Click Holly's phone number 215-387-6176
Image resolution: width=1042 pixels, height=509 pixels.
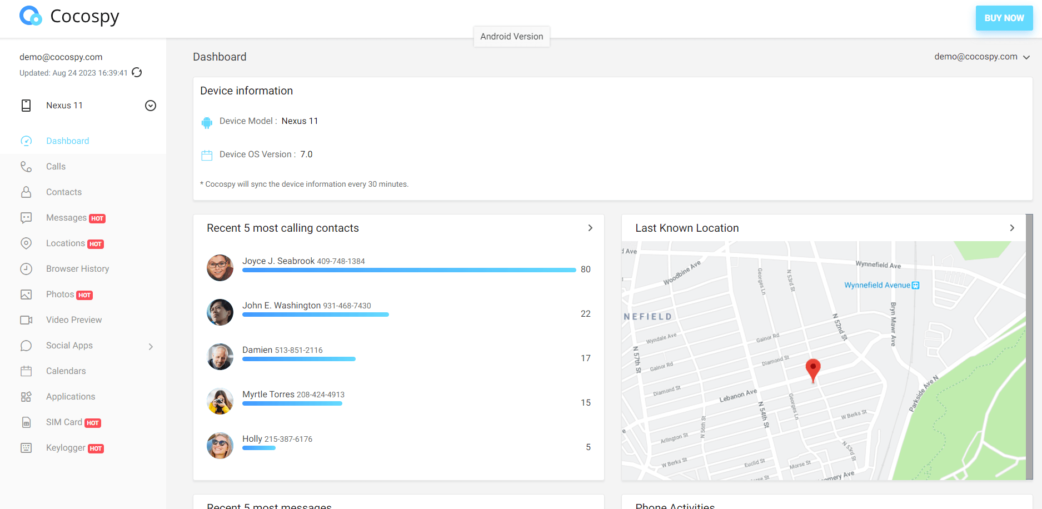click(288, 440)
